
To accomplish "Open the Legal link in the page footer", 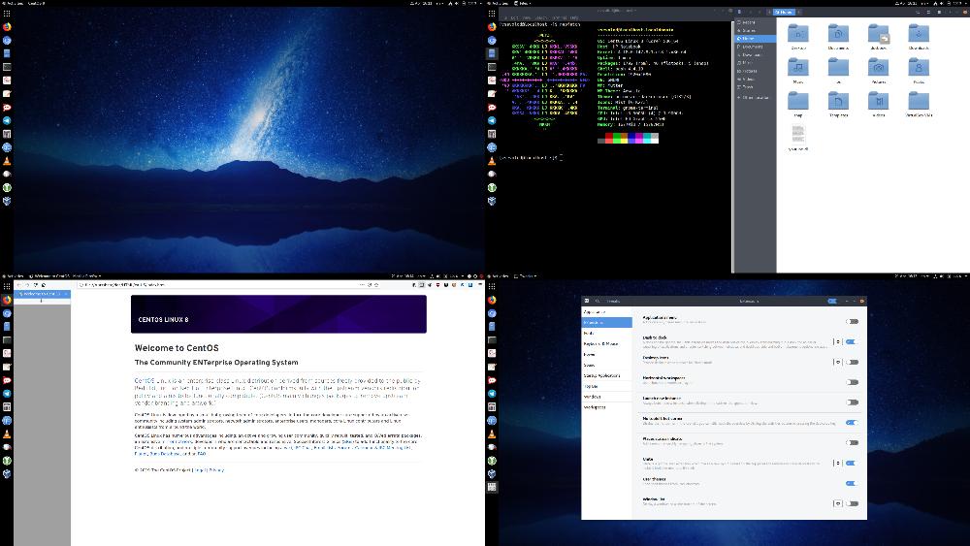I will 200,470.
